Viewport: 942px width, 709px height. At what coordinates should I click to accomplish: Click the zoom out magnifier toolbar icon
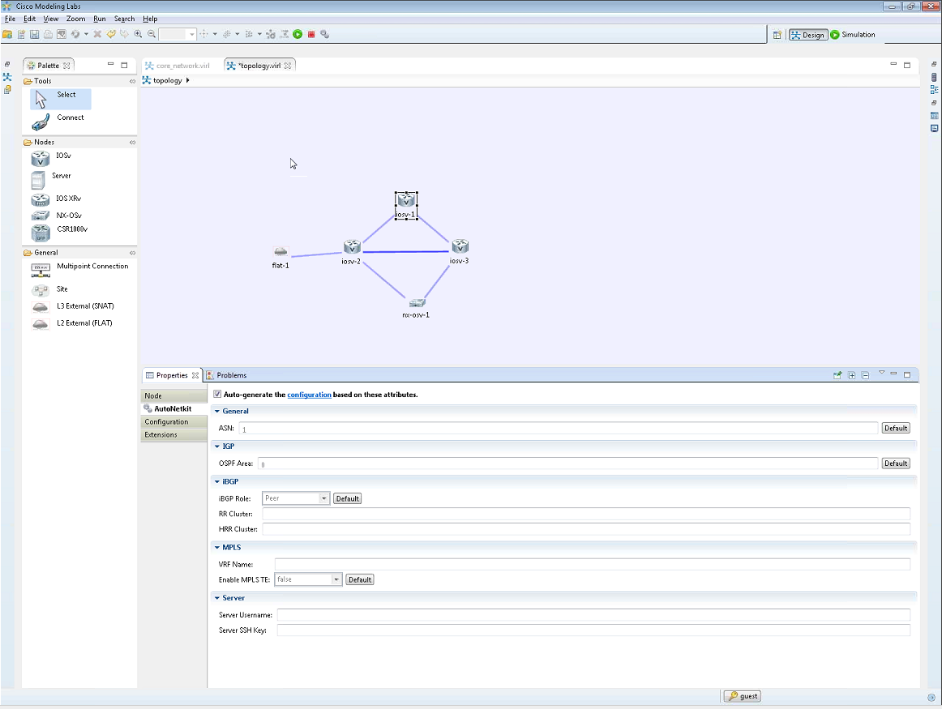pos(152,35)
